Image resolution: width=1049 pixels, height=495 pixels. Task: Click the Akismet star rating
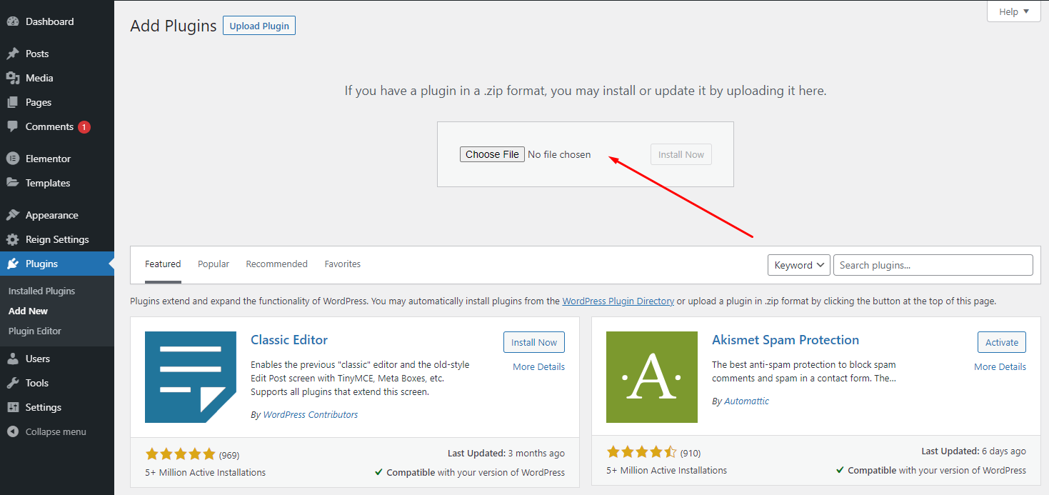(641, 452)
